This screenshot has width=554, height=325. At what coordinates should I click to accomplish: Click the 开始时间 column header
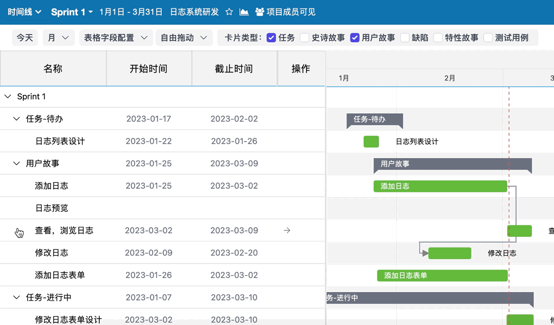coord(149,69)
